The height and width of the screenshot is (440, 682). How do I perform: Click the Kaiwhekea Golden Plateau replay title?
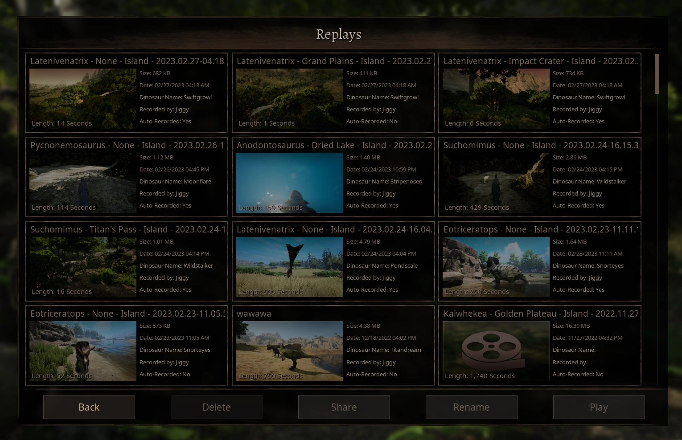(x=540, y=314)
